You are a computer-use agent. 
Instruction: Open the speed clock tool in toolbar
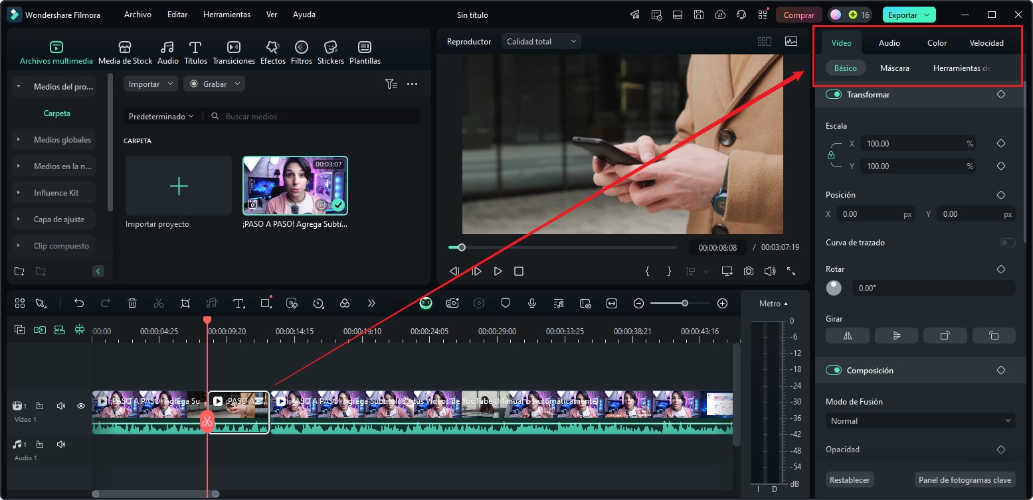(318, 303)
